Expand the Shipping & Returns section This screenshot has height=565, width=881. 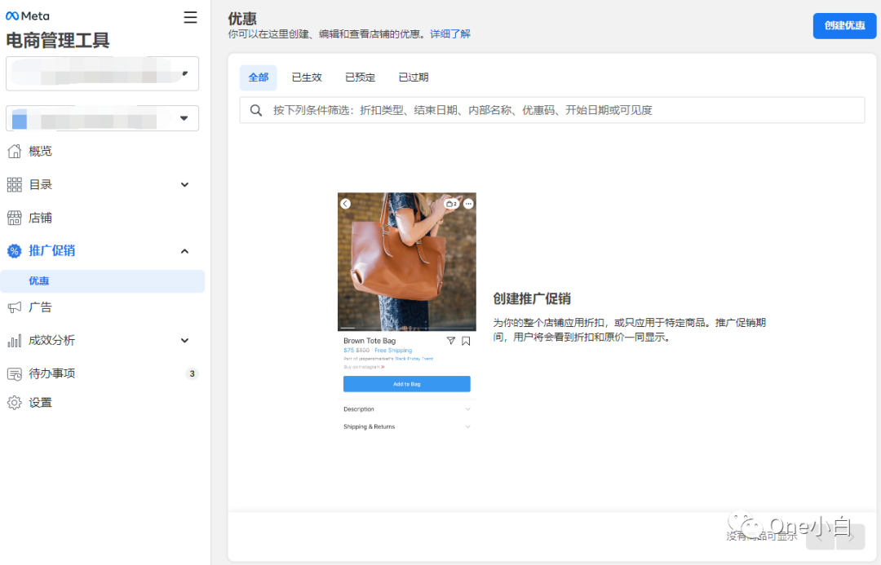tap(467, 426)
